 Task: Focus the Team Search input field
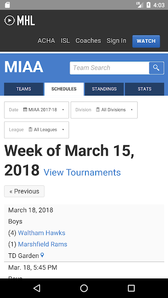tap(110, 68)
